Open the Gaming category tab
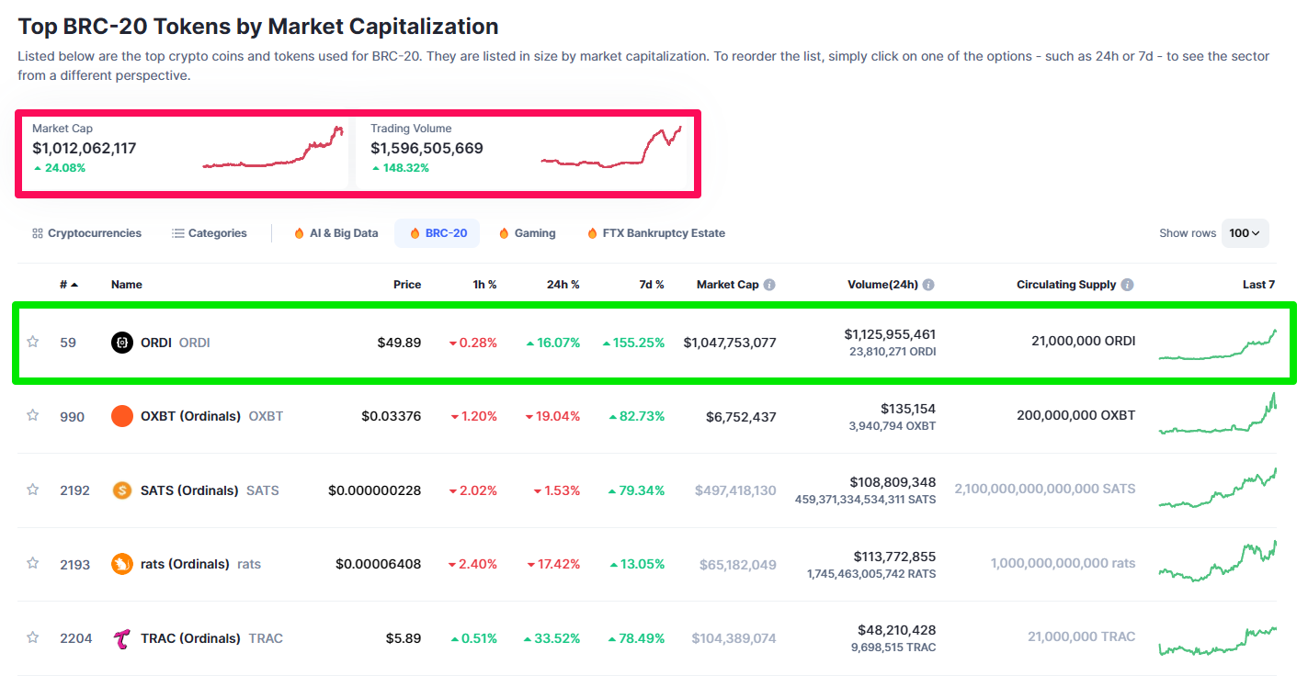The height and width of the screenshot is (687, 1308). [527, 233]
